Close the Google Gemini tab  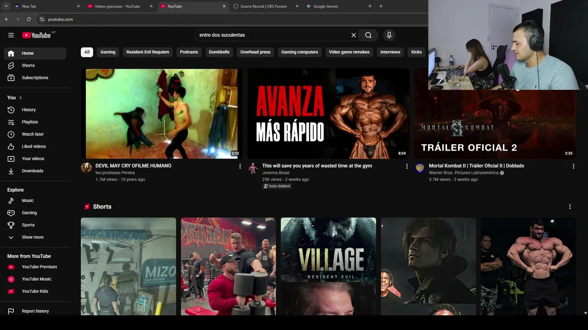[370, 6]
